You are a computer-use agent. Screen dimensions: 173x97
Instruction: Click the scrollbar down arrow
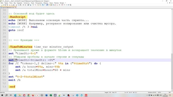[x=172, y=91]
